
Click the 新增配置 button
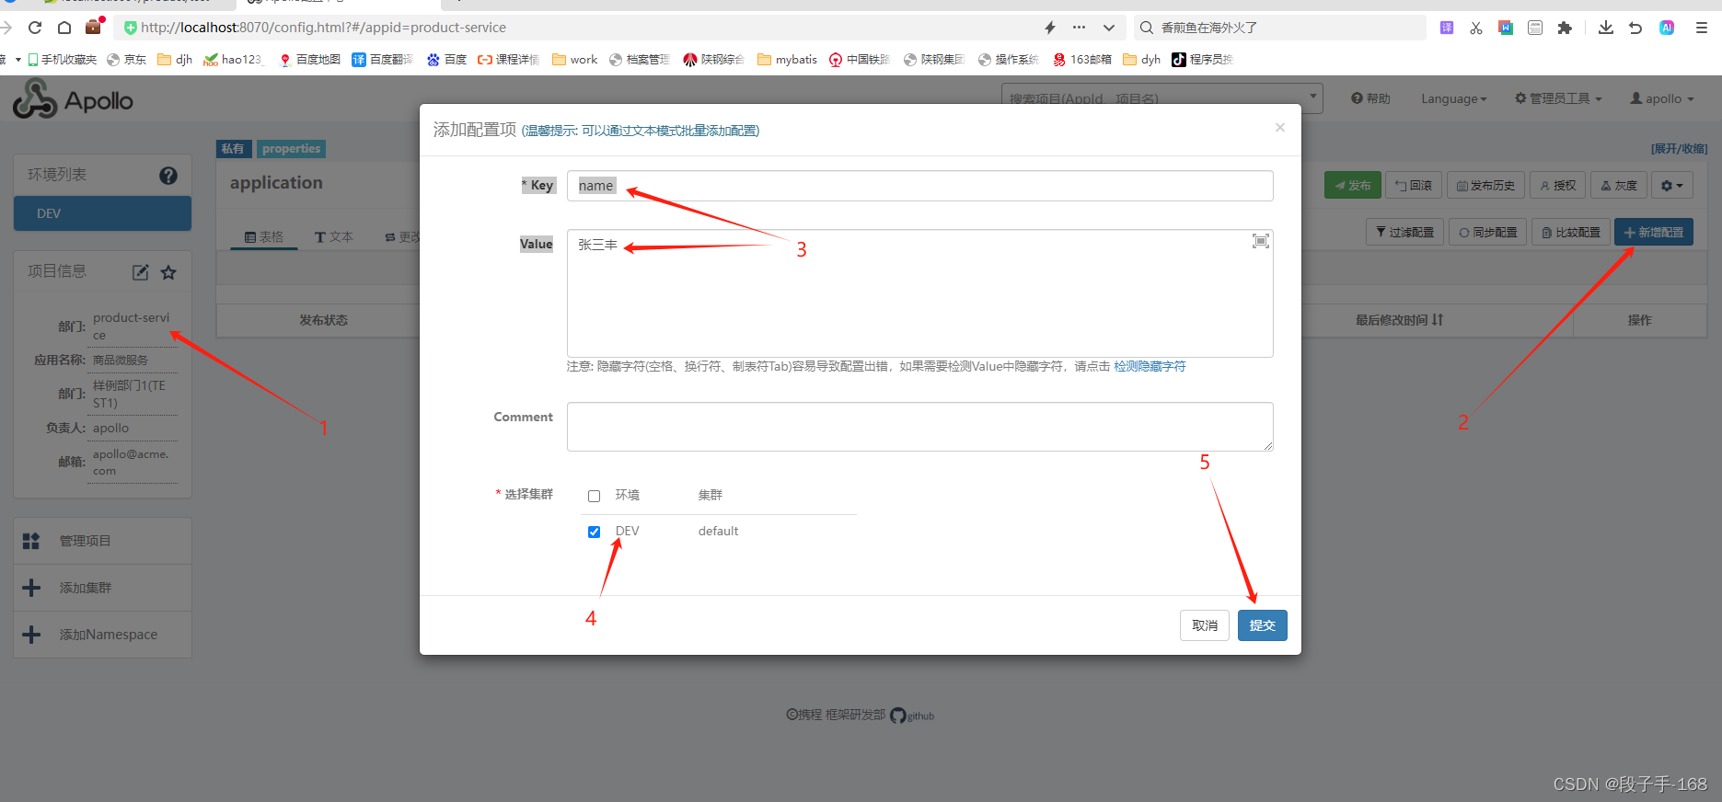coord(1654,232)
